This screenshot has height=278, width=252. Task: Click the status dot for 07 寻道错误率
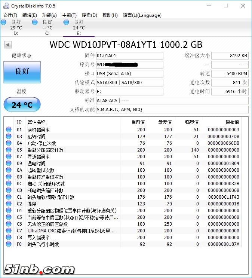(x=9, y=156)
